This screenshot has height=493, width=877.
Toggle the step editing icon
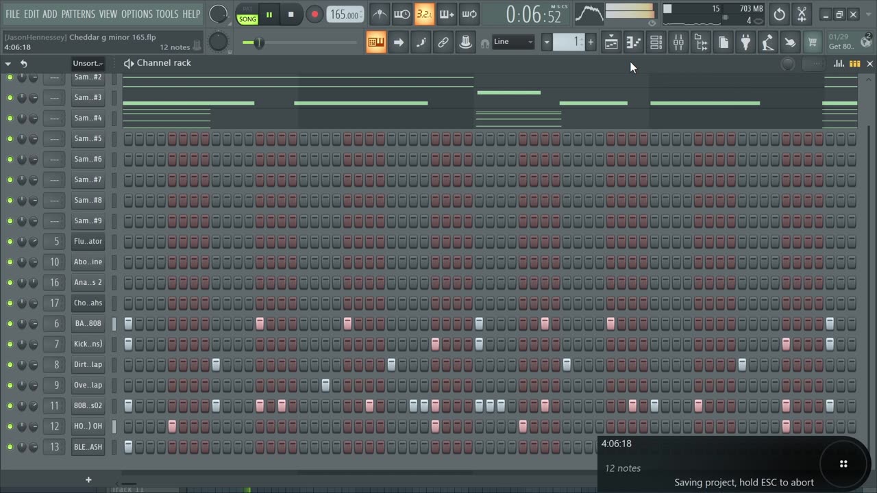(421, 42)
